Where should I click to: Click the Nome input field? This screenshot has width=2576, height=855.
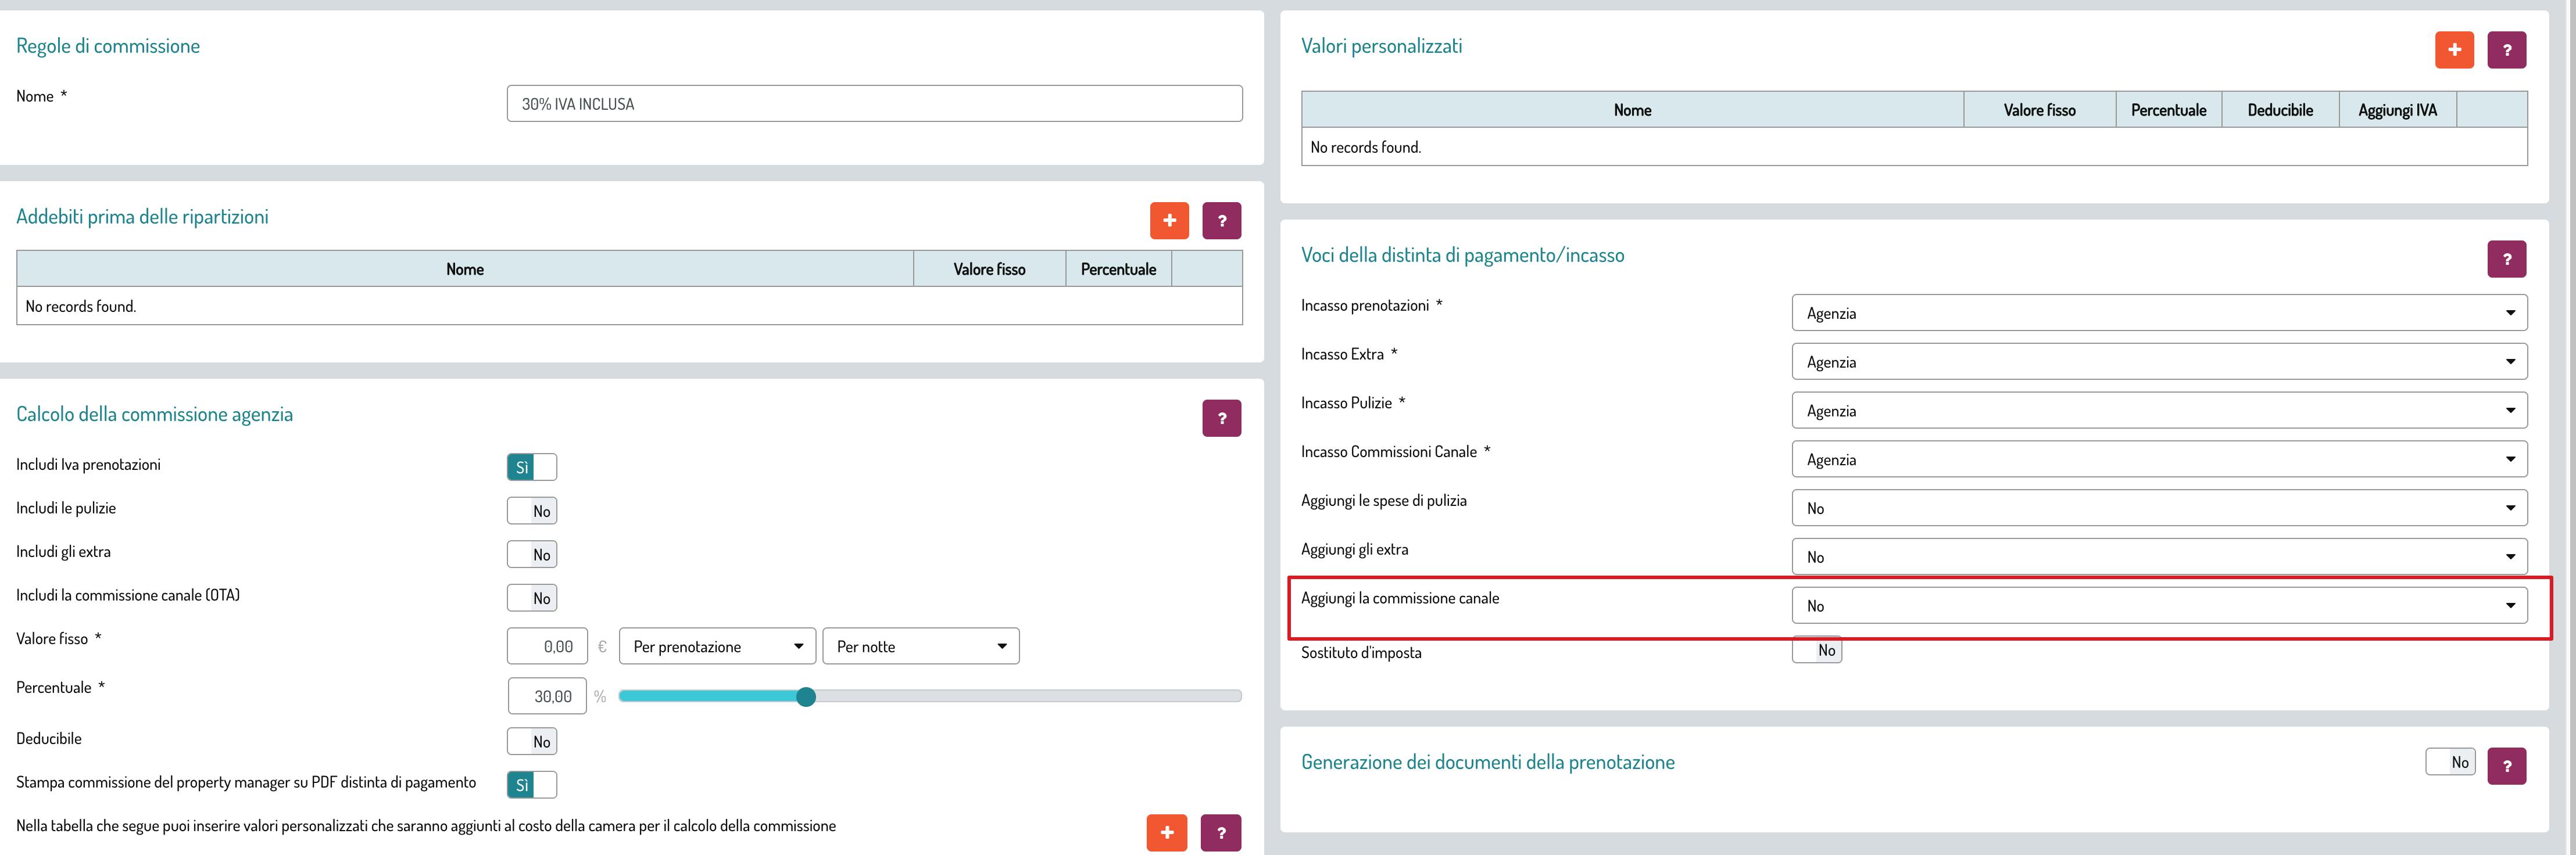(874, 104)
